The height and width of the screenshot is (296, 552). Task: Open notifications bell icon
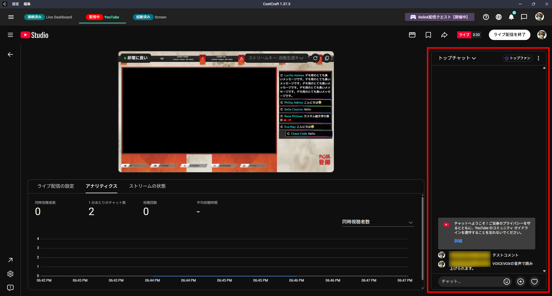click(x=511, y=17)
